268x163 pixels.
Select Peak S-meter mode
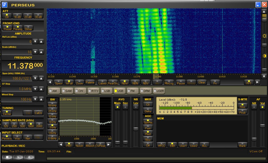(x=242, y=112)
